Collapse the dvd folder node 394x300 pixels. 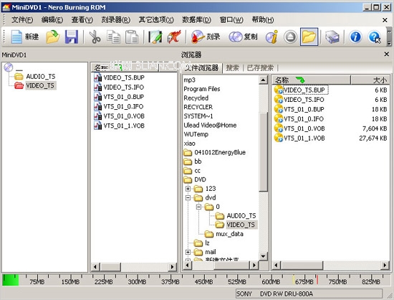[x=188, y=197]
